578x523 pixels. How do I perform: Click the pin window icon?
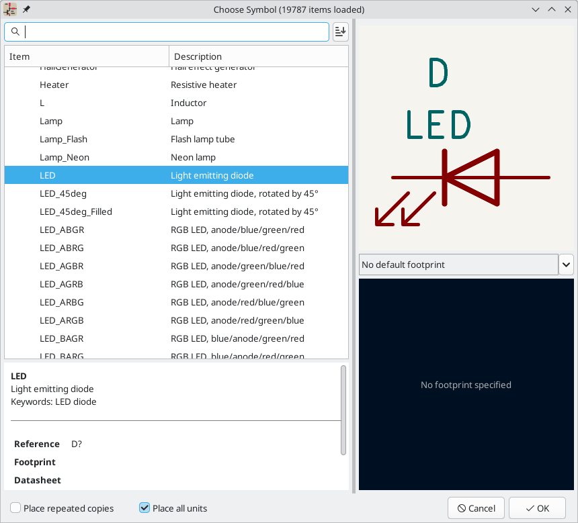pyautogui.click(x=26, y=9)
